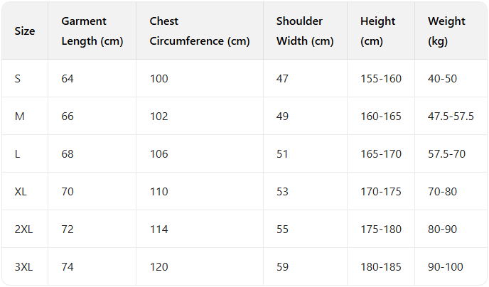Click the Garment Length (cm) header
This screenshot has height=287, width=489.
tap(92, 31)
